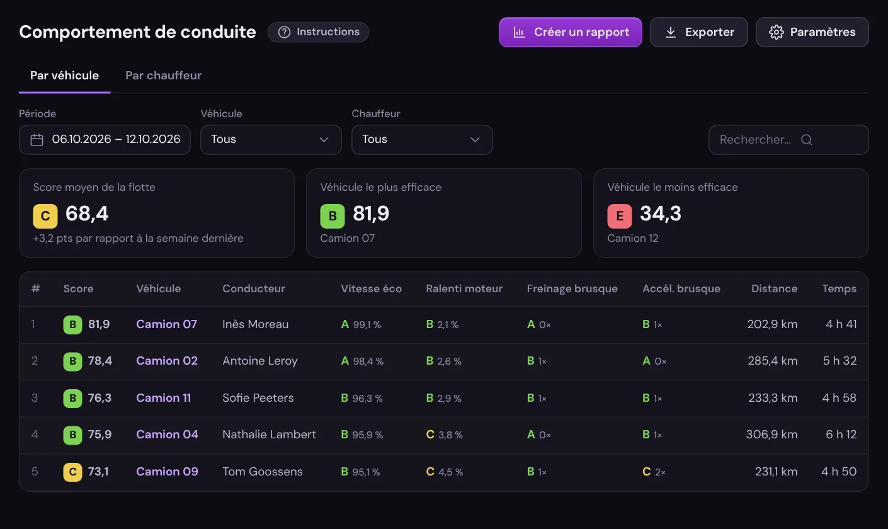Sort by the Score column header

(x=78, y=289)
